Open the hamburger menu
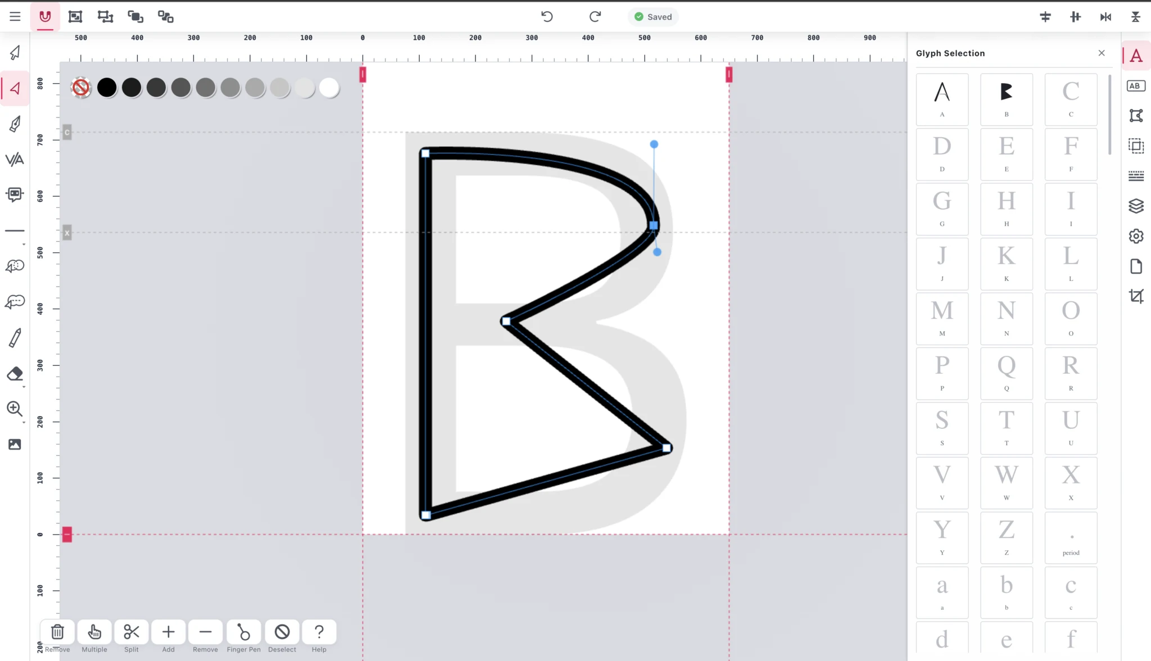Image resolution: width=1151 pixels, height=661 pixels. (x=15, y=17)
